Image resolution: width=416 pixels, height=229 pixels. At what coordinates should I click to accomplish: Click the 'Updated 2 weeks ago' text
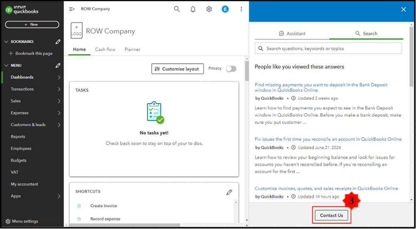coord(318,98)
